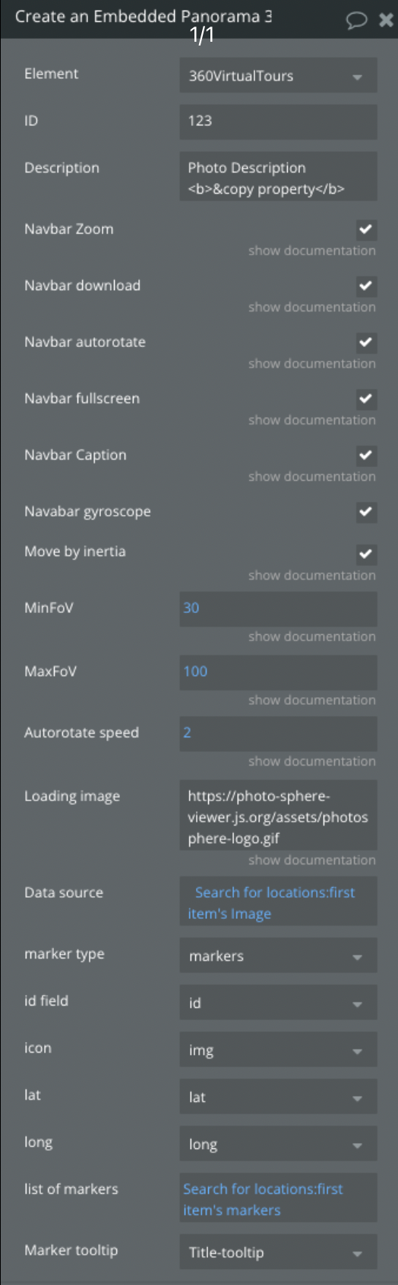Click the ID input field

[x=278, y=122]
